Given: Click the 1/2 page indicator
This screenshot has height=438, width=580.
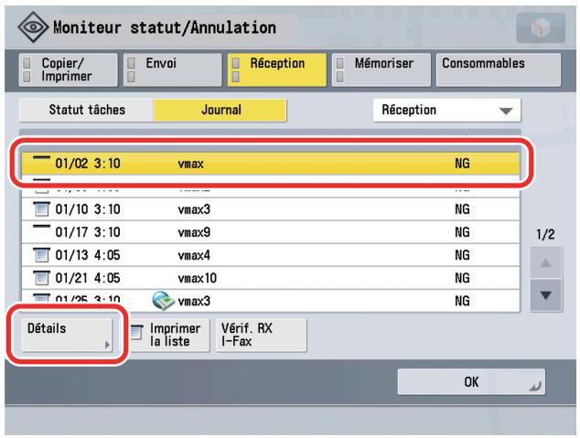Looking at the screenshot, I should [545, 234].
